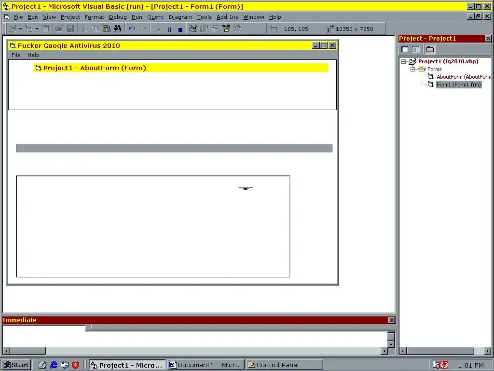This screenshot has height=371, width=494.
Task: Click the red system tray icon
Action: tap(444, 365)
